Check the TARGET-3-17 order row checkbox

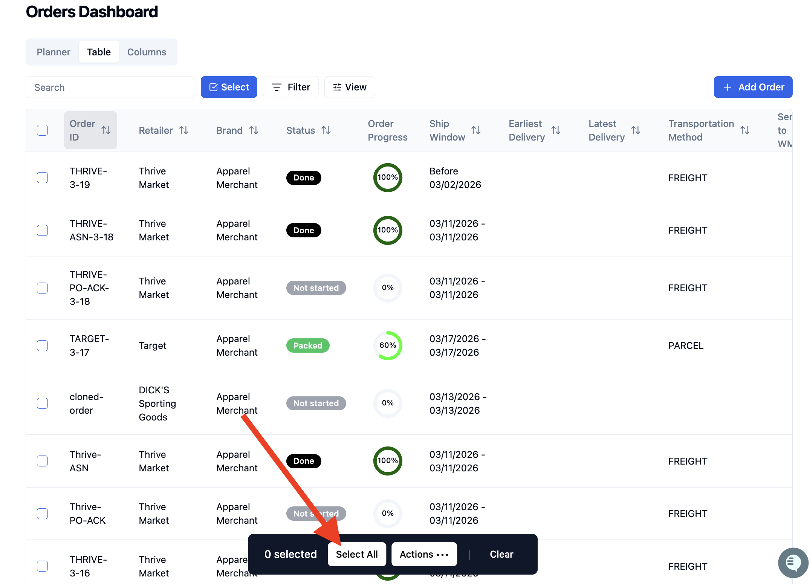[x=43, y=346]
